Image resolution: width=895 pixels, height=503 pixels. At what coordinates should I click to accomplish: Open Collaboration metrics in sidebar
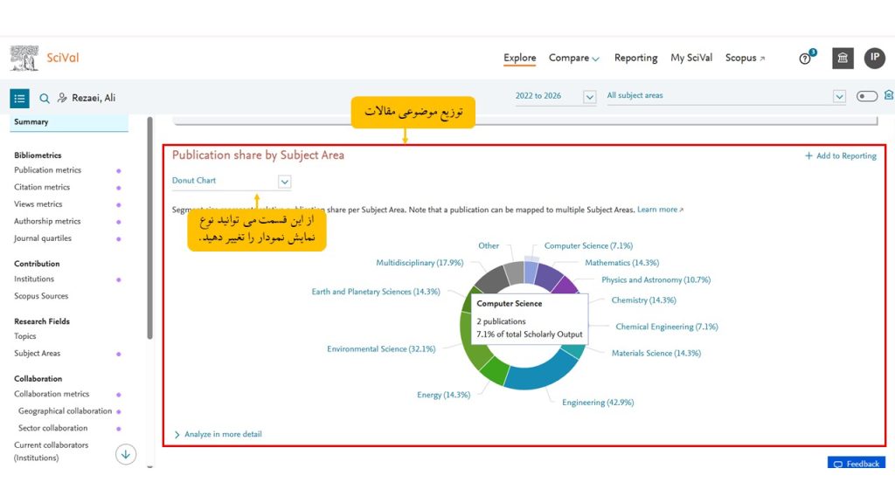coord(52,394)
